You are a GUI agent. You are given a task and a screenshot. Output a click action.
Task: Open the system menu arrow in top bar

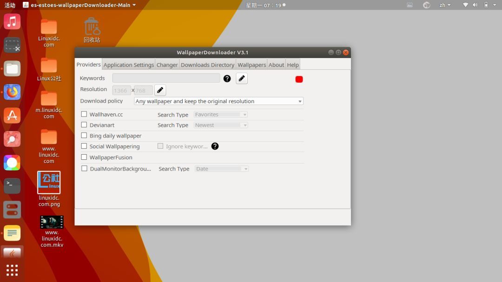point(495,5)
